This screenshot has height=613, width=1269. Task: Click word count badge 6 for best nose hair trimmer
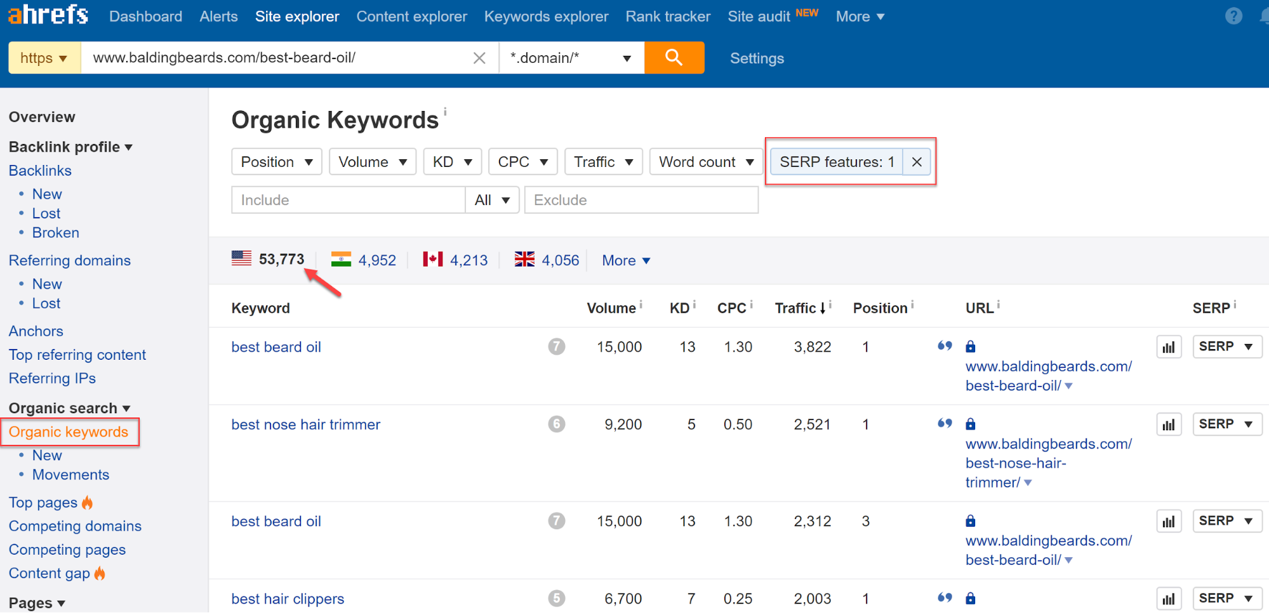click(557, 424)
